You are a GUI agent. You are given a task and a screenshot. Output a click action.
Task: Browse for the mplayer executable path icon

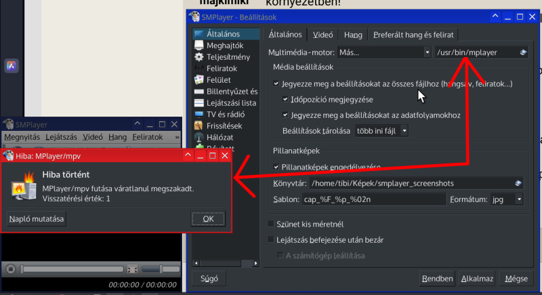[523, 52]
